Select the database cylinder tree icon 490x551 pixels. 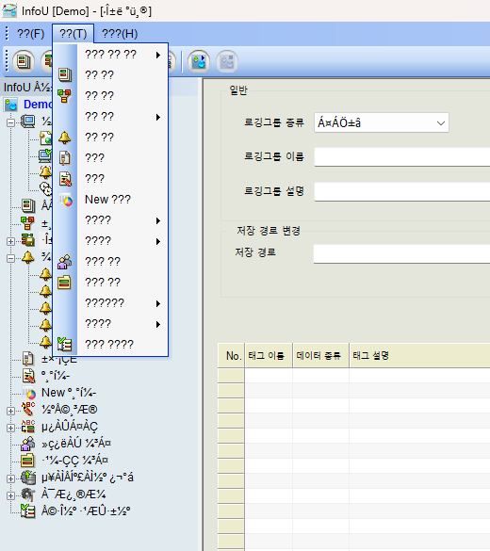pos(28,478)
